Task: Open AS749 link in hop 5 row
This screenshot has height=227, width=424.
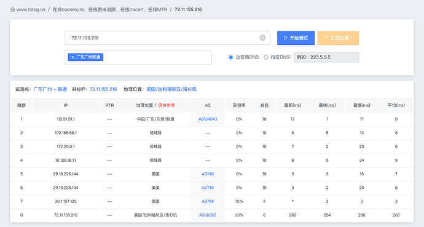Action: point(208,174)
